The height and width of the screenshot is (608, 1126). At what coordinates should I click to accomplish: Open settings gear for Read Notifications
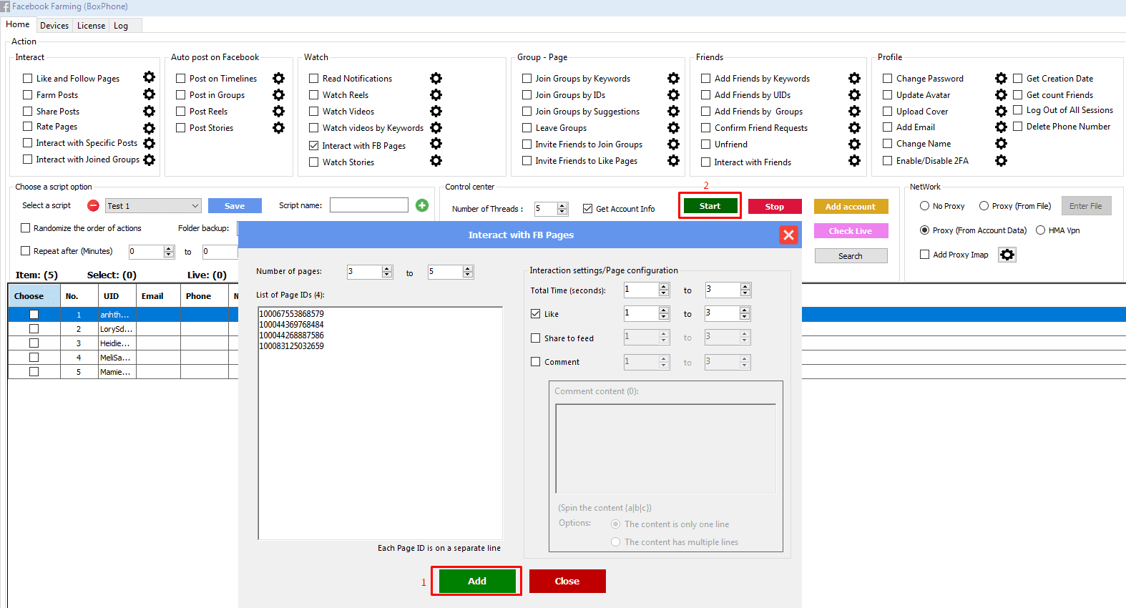(436, 78)
